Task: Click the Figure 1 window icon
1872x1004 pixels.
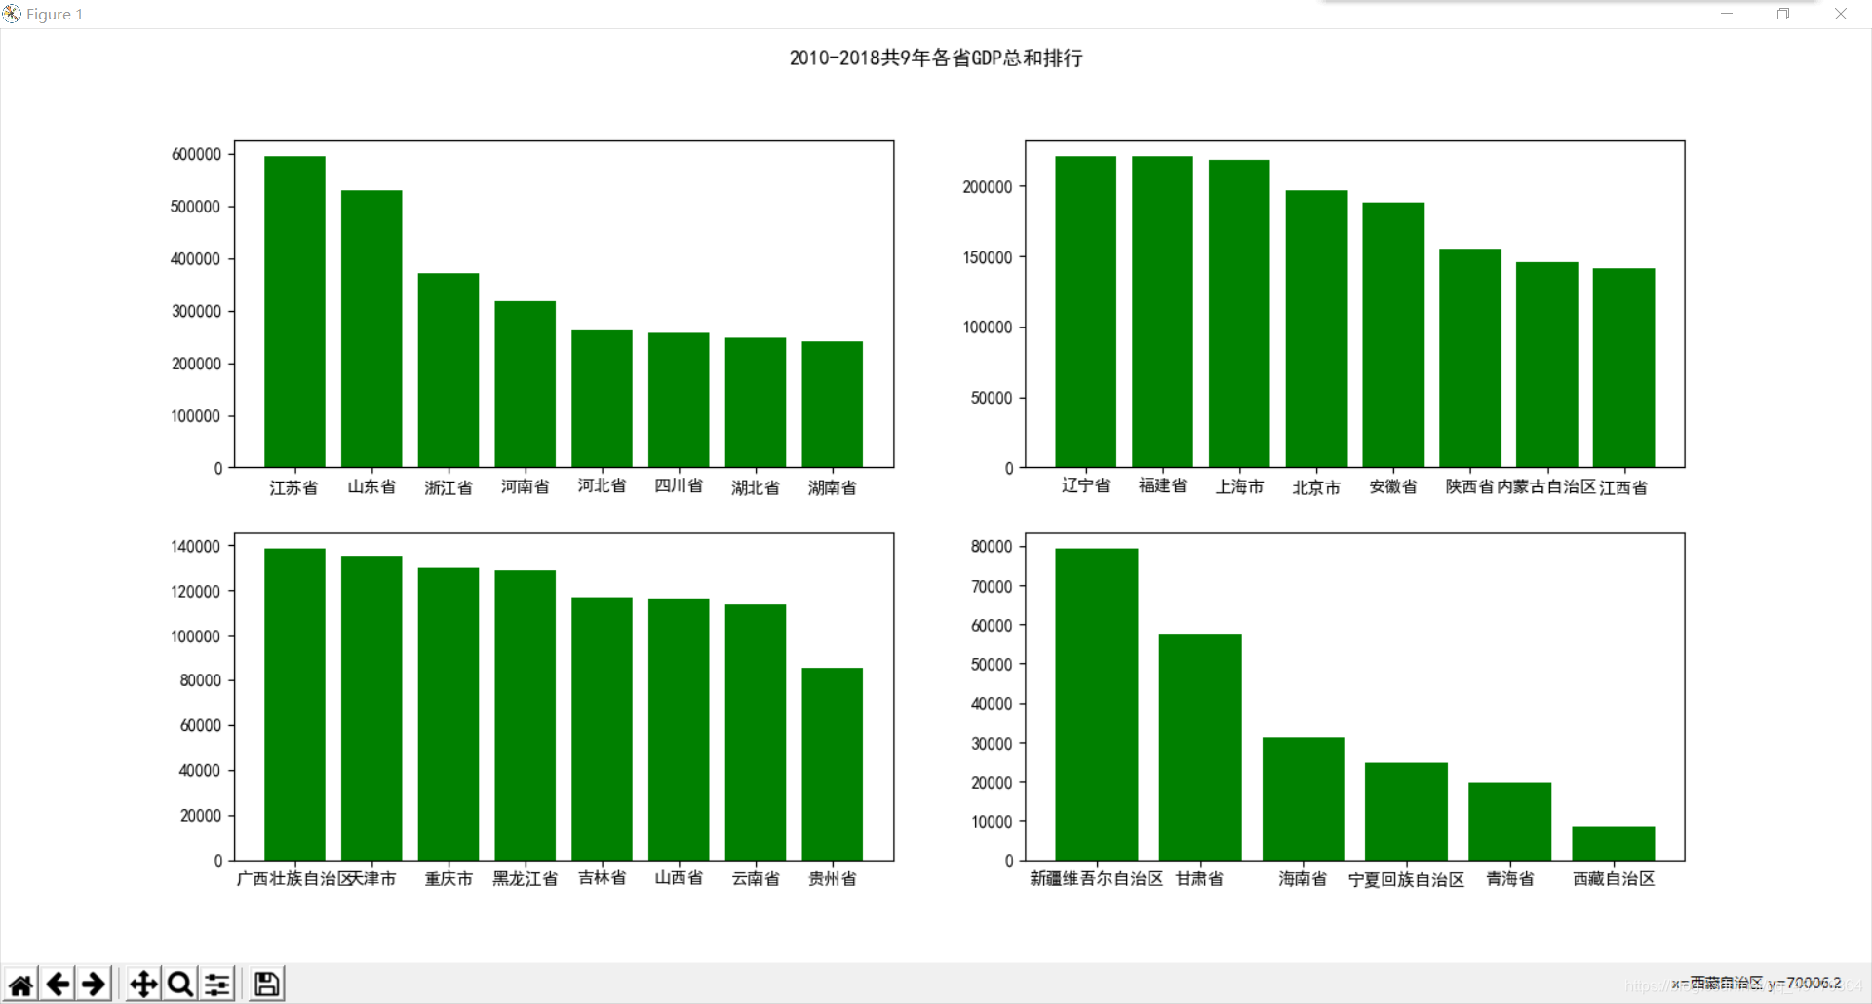Action: (12, 14)
